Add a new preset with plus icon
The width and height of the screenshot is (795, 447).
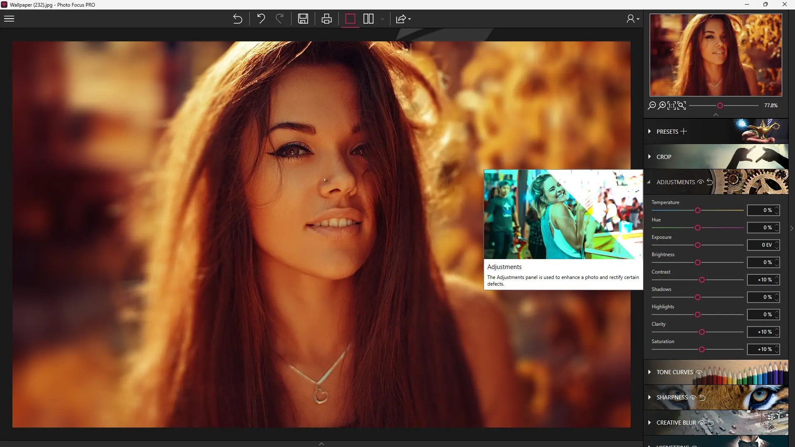coord(684,132)
